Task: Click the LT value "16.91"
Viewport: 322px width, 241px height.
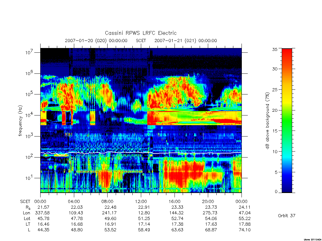Action: (x=110, y=224)
